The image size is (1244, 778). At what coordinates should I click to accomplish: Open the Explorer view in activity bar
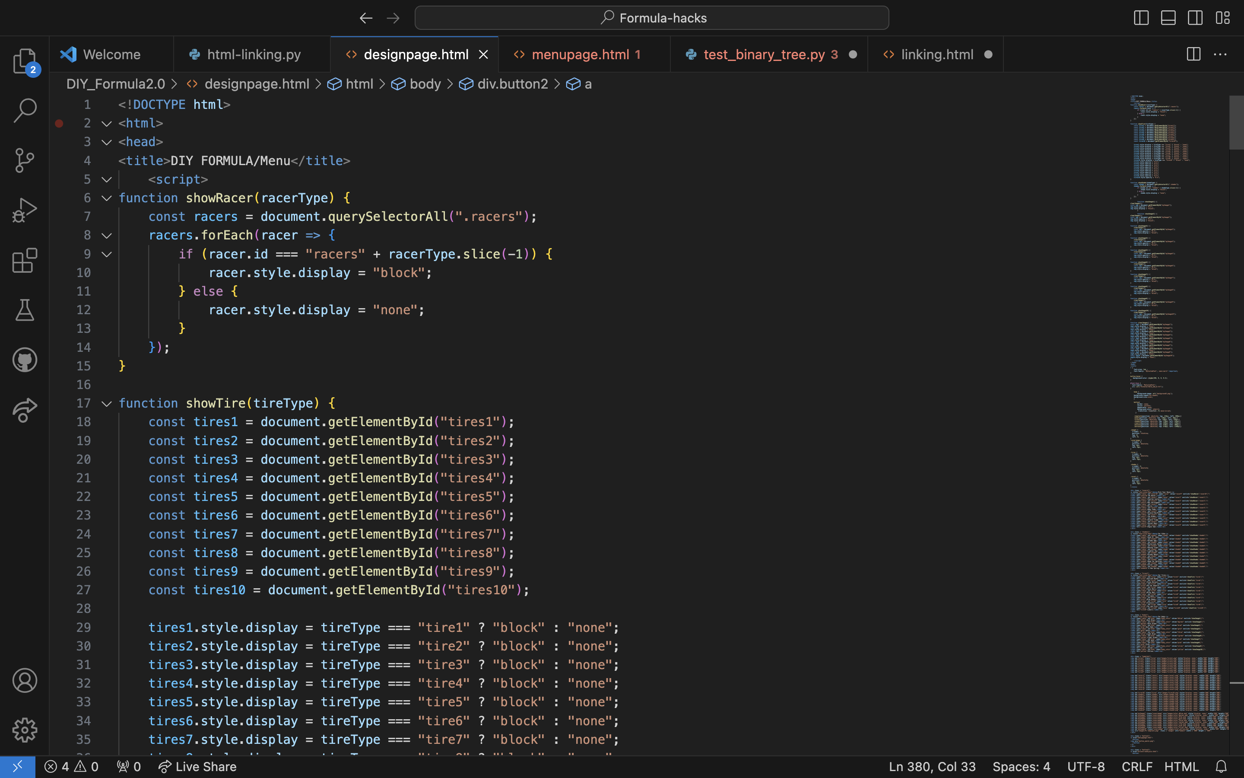click(x=24, y=61)
